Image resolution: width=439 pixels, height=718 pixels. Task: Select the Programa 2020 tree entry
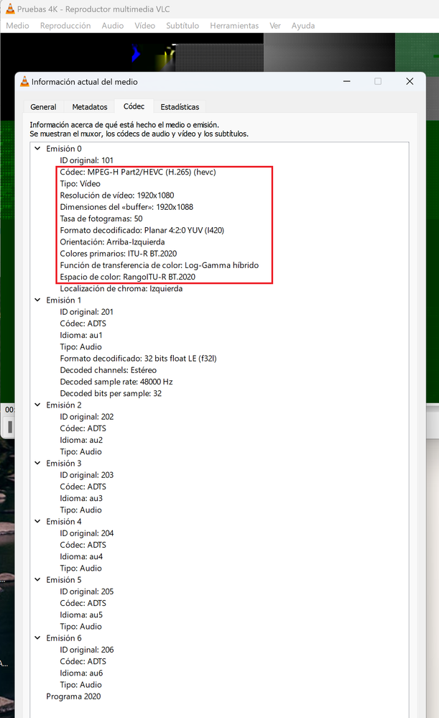click(73, 696)
